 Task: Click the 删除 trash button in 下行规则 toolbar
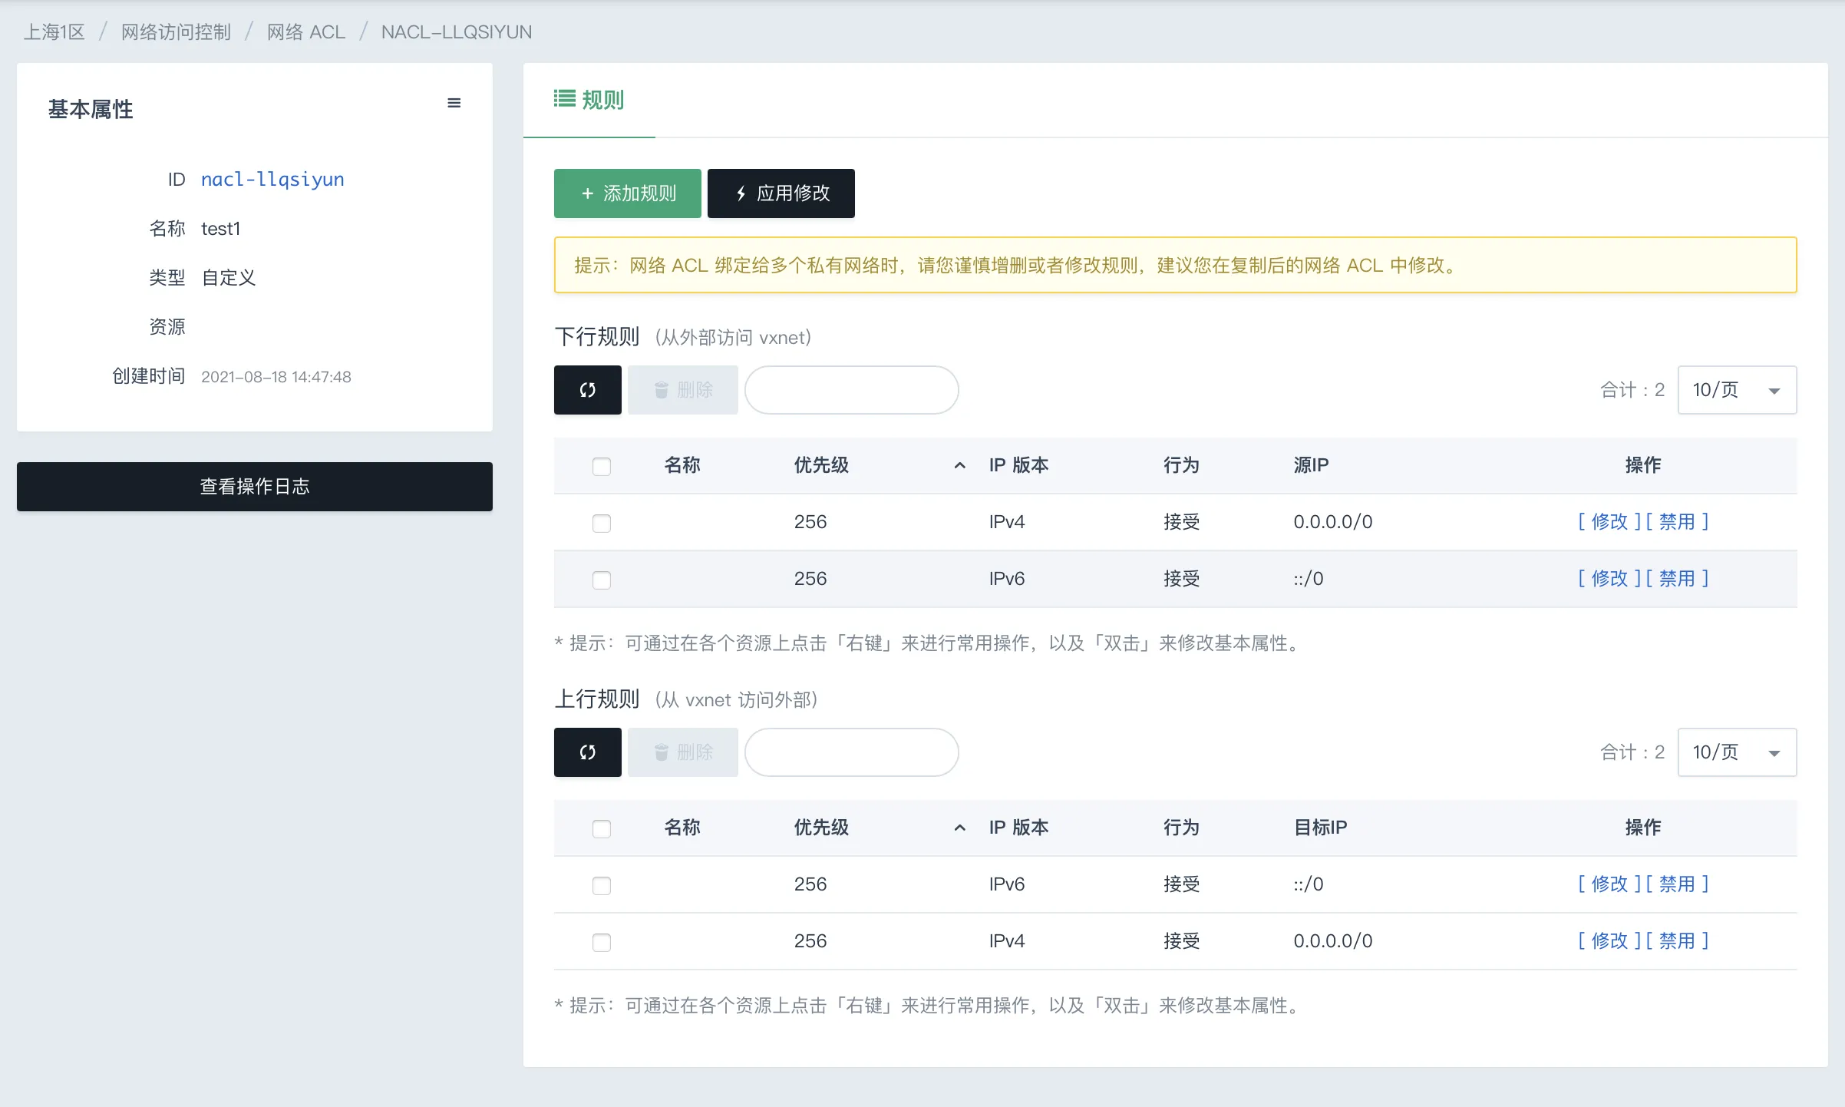[682, 390]
